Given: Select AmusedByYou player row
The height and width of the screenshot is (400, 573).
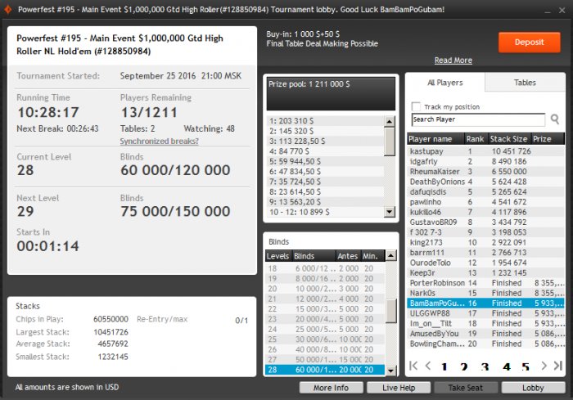Looking at the screenshot, I should coord(485,334).
